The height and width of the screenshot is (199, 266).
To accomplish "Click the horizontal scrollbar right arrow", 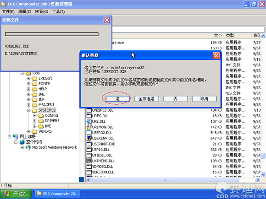I will click(x=258, y=180).
